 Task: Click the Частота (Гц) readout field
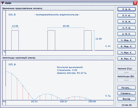126,72
